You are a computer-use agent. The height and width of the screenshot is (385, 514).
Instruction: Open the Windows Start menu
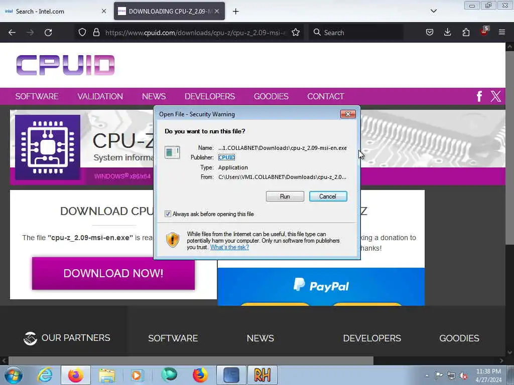tap(14, 375)
